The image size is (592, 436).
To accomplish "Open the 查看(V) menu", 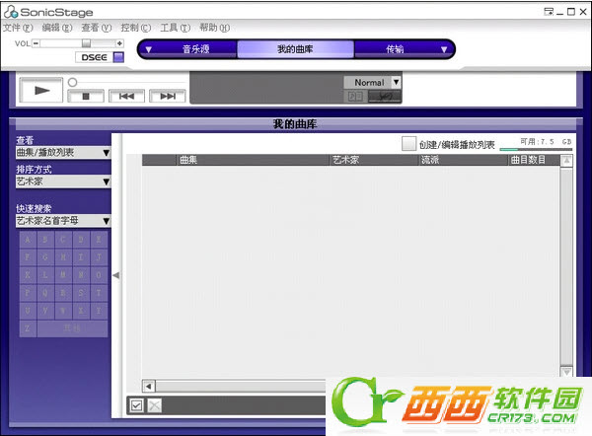I will pos(97,28).
